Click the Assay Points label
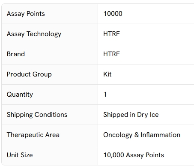Screen dimensions: 194x168 pyautogui.click(x=26, y=14)
